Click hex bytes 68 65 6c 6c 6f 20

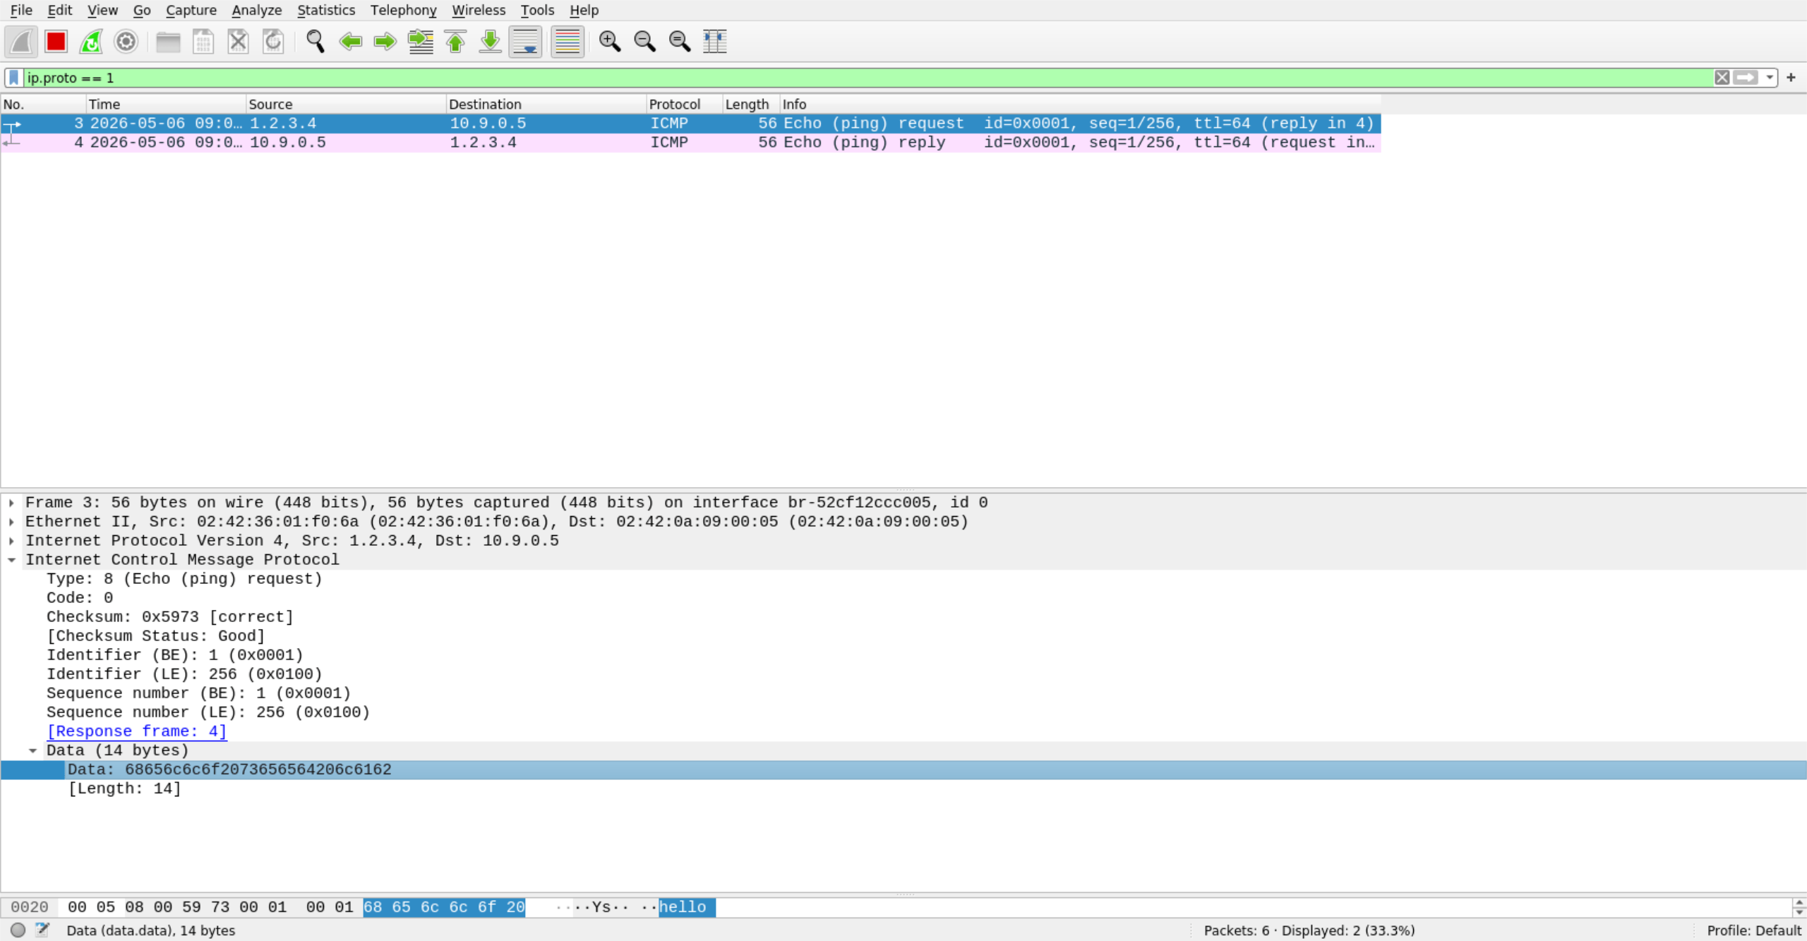[x=444, y=907]
